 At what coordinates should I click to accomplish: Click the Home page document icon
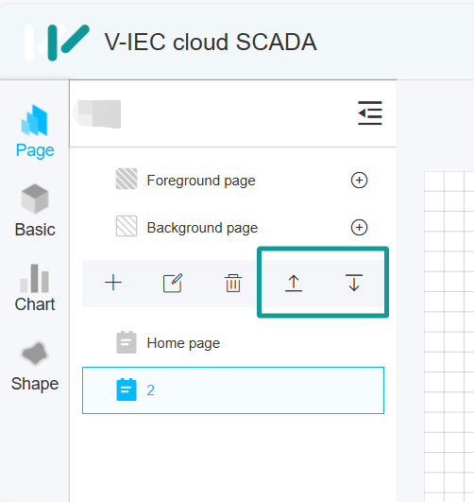[x=127, y=342]
